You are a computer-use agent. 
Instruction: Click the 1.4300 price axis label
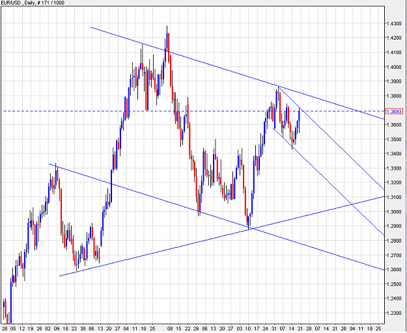394,24
